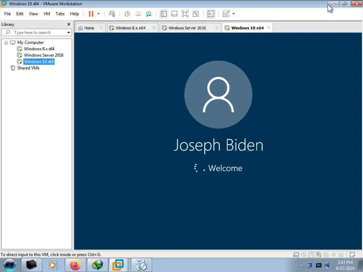Open the download manager globe taskbar icon
Image resolution: width=363 pixels, height=272 pixels.
[97, 265]
